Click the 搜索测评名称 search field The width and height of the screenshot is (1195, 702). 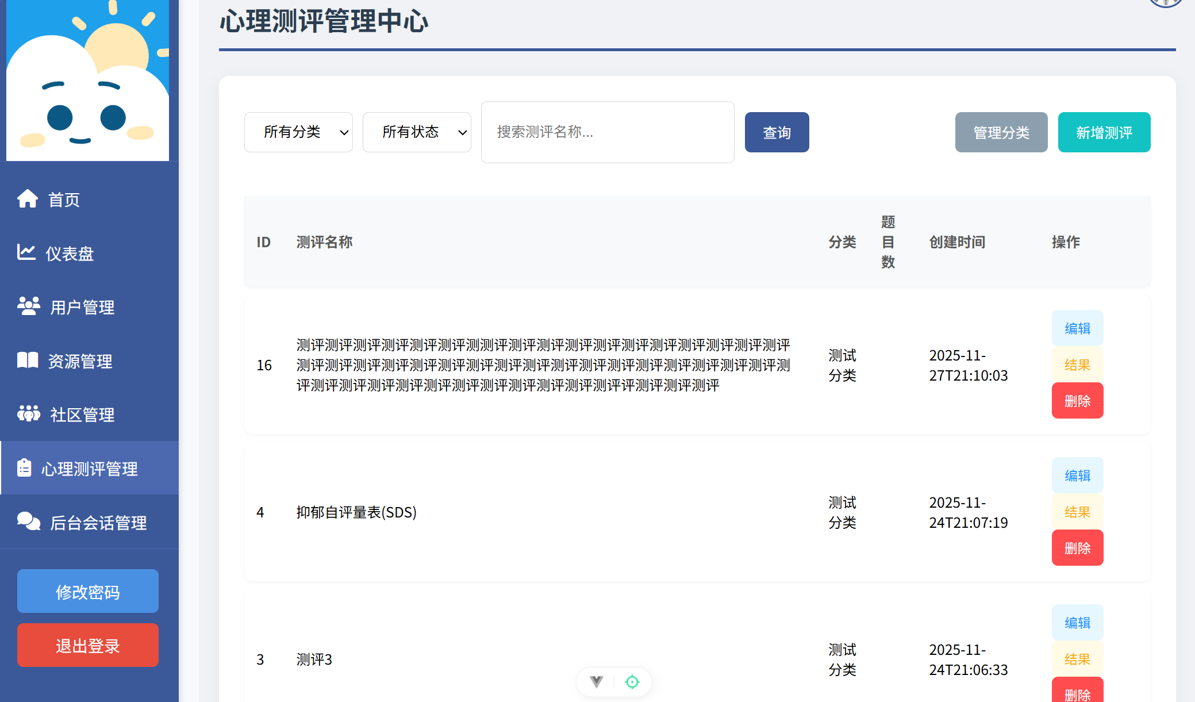coord(607,132)
